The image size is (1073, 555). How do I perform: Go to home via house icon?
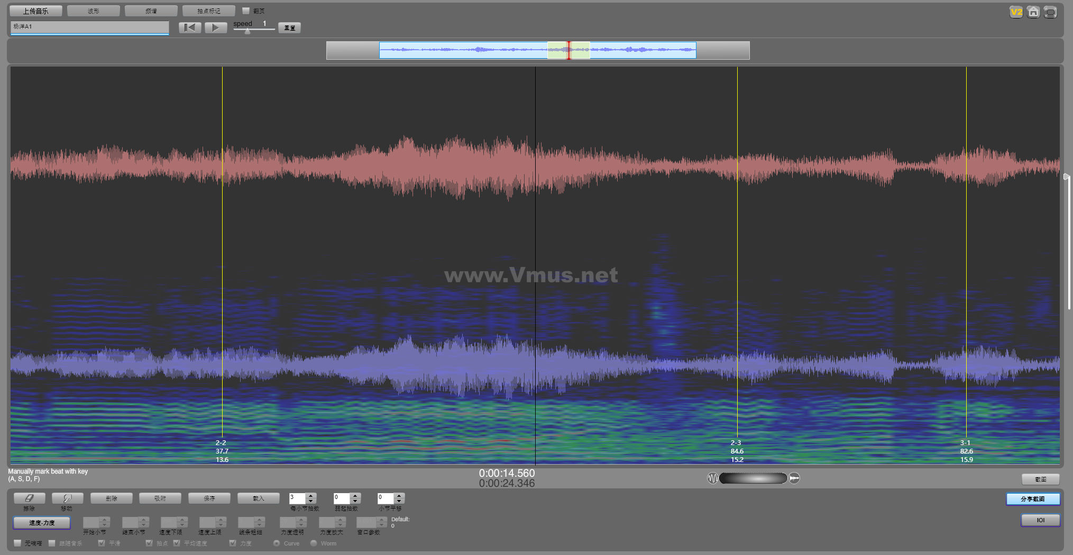coord(1033,12)
